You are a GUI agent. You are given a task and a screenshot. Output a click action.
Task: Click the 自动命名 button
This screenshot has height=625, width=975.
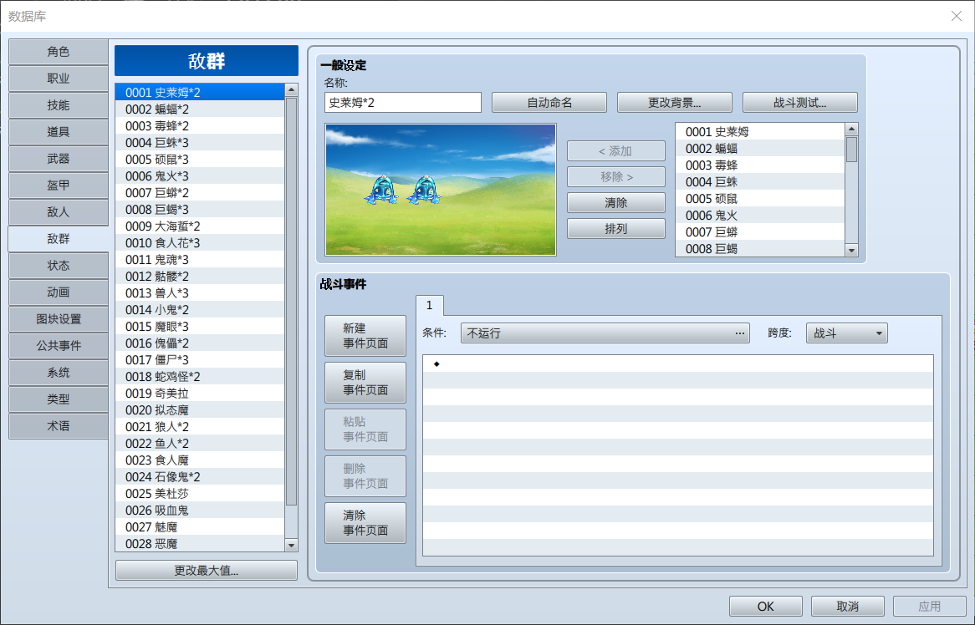point(549,103)
